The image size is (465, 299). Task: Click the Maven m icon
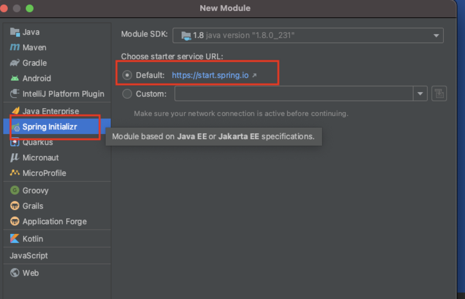[x=15, y=47]
